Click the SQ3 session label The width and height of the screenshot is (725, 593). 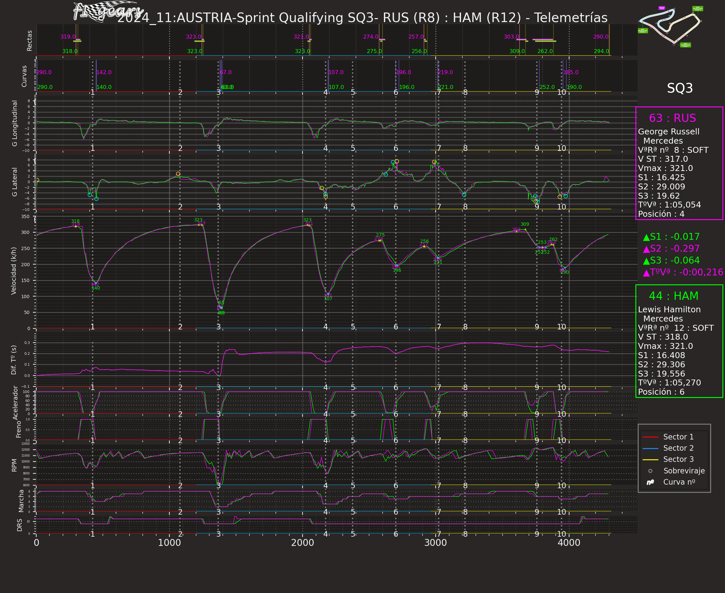coord(680,88)
